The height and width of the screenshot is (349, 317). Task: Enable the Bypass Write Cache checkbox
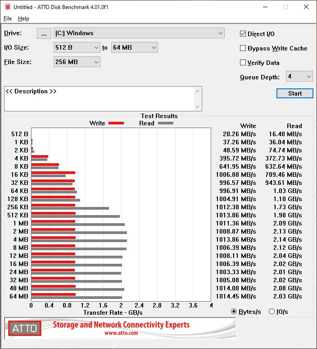pyautogui.click(x=243, y=48)
